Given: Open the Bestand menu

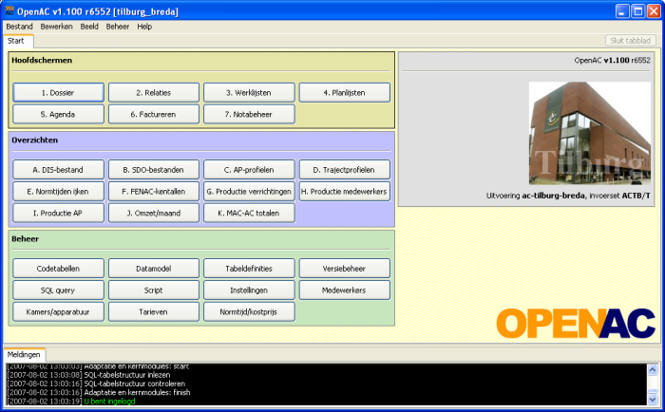Looking at the screenshot, I should pos(19,27).
